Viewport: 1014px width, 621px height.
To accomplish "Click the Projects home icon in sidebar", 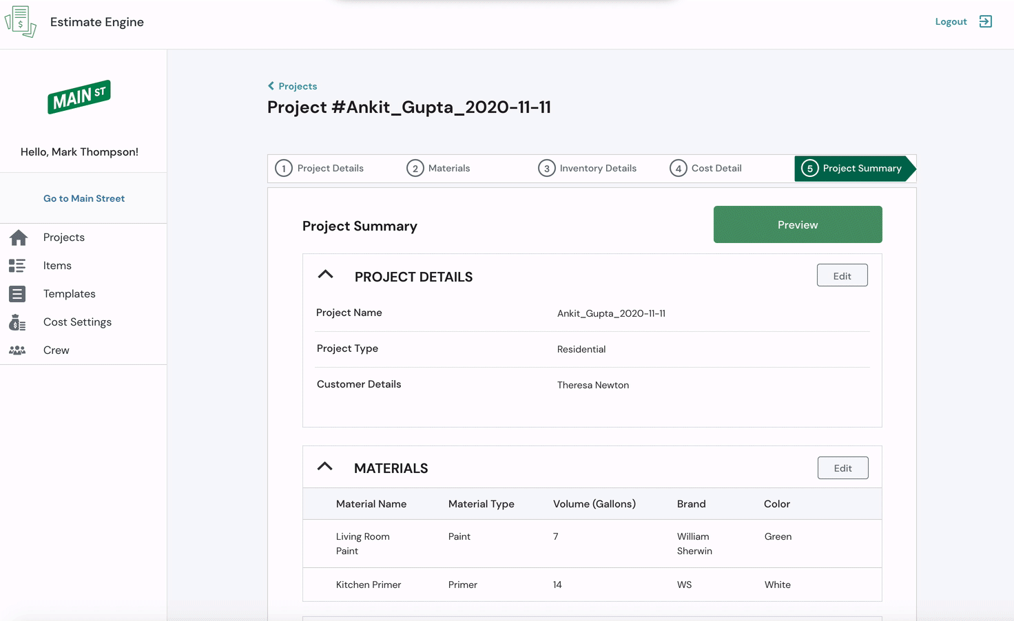I will point(19,238).
